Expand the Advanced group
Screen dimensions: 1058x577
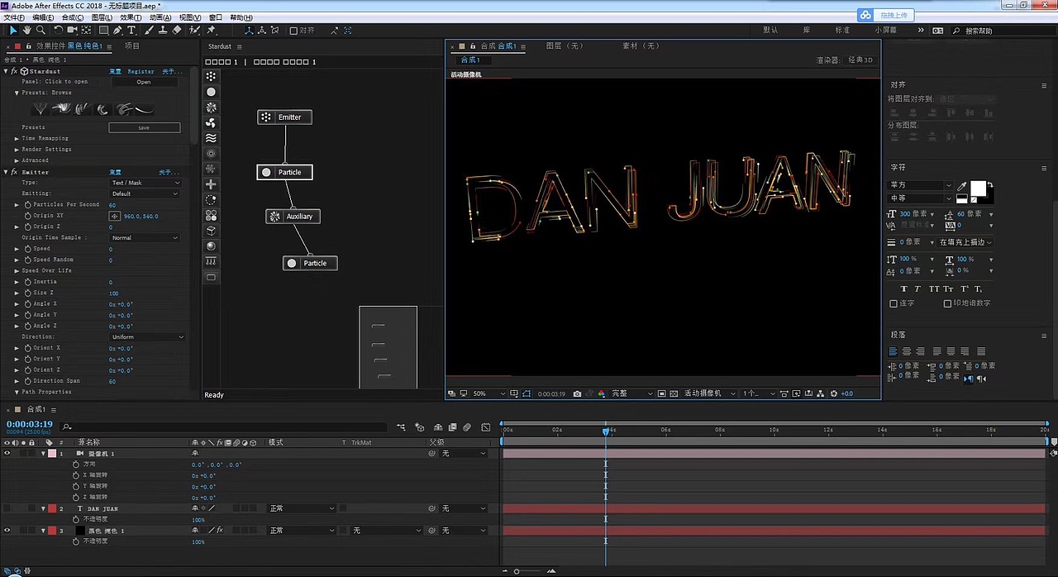click(17, 160)
